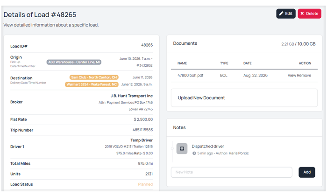Select the pickup number #3432852
This screenshot has width=327, height=196.
[144, 65]
